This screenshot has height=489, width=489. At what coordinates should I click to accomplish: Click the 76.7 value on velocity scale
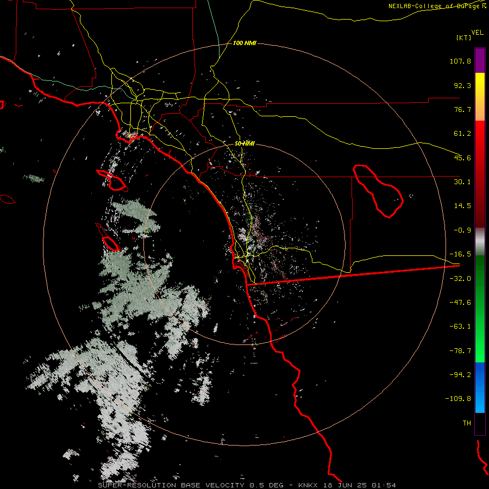point(462,109)
